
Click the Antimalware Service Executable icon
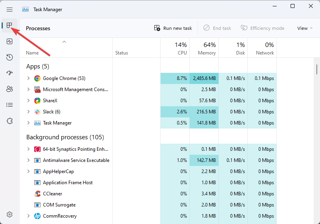37,160
